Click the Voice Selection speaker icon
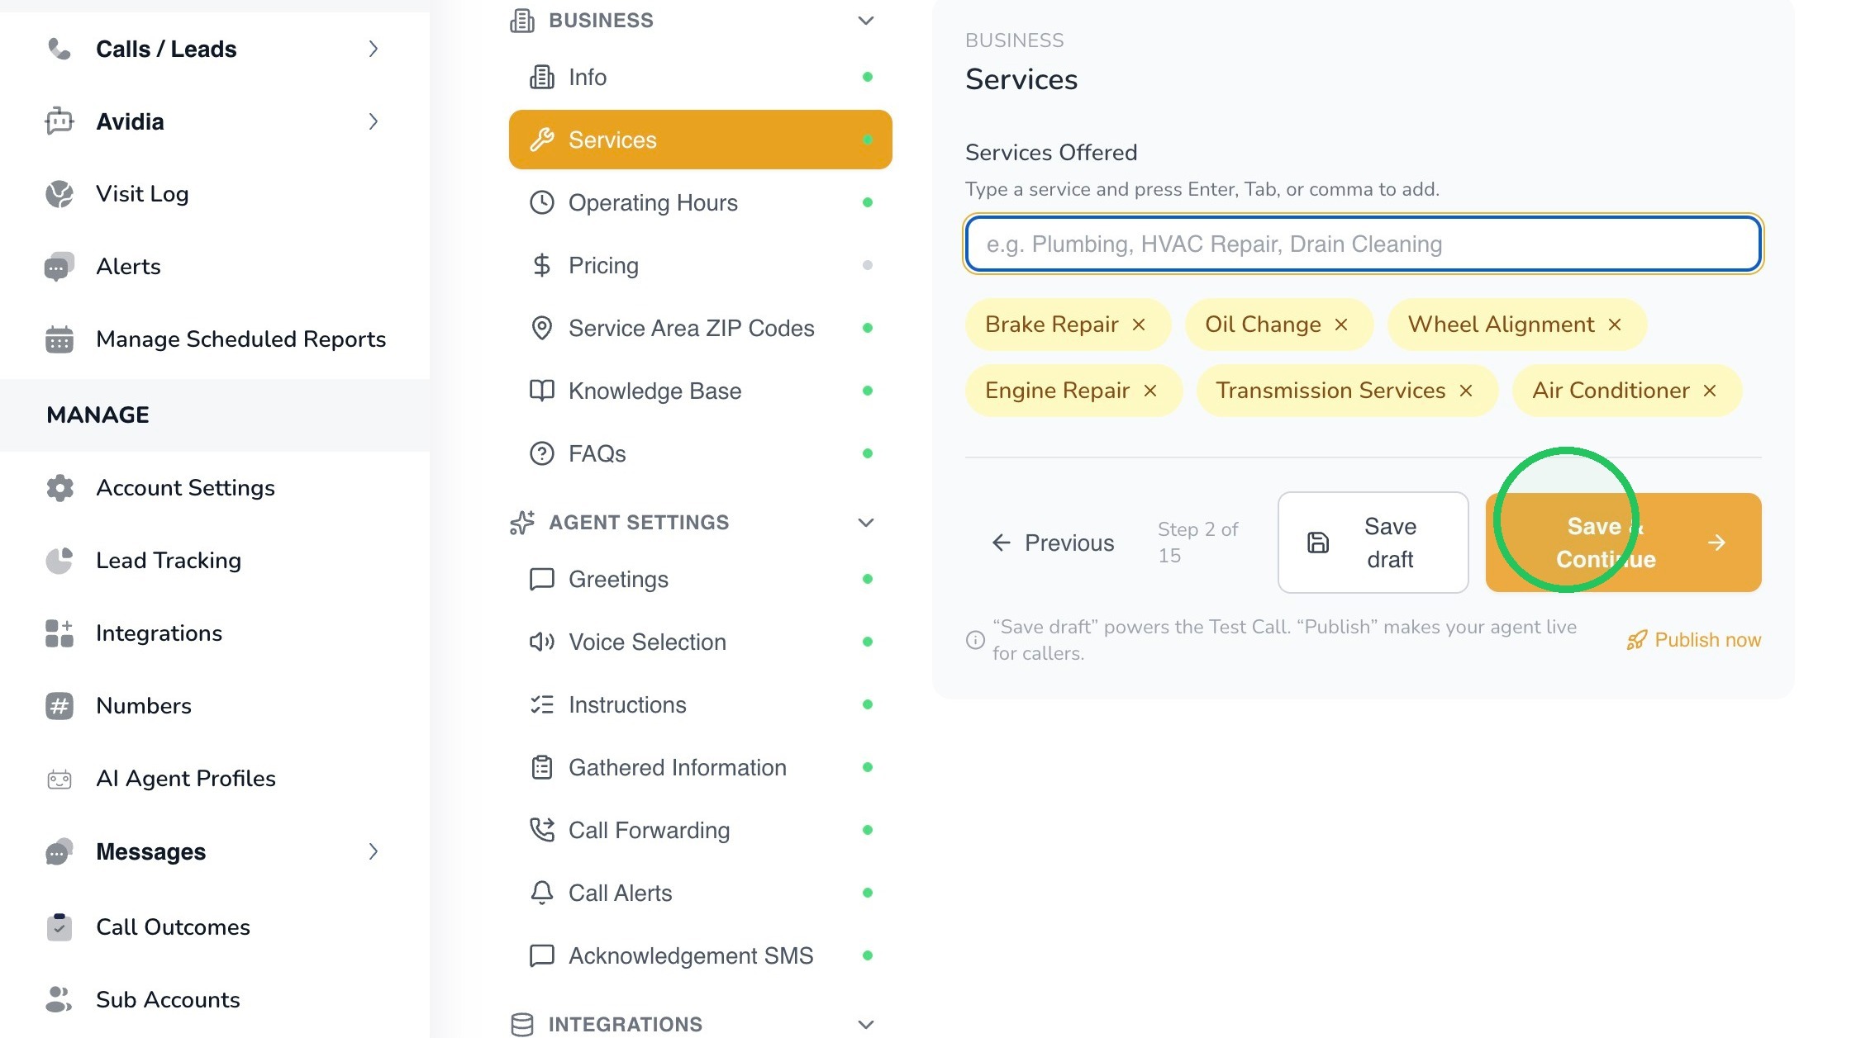The height and width of the screenshot is (1038, 1861). [542, 642]
